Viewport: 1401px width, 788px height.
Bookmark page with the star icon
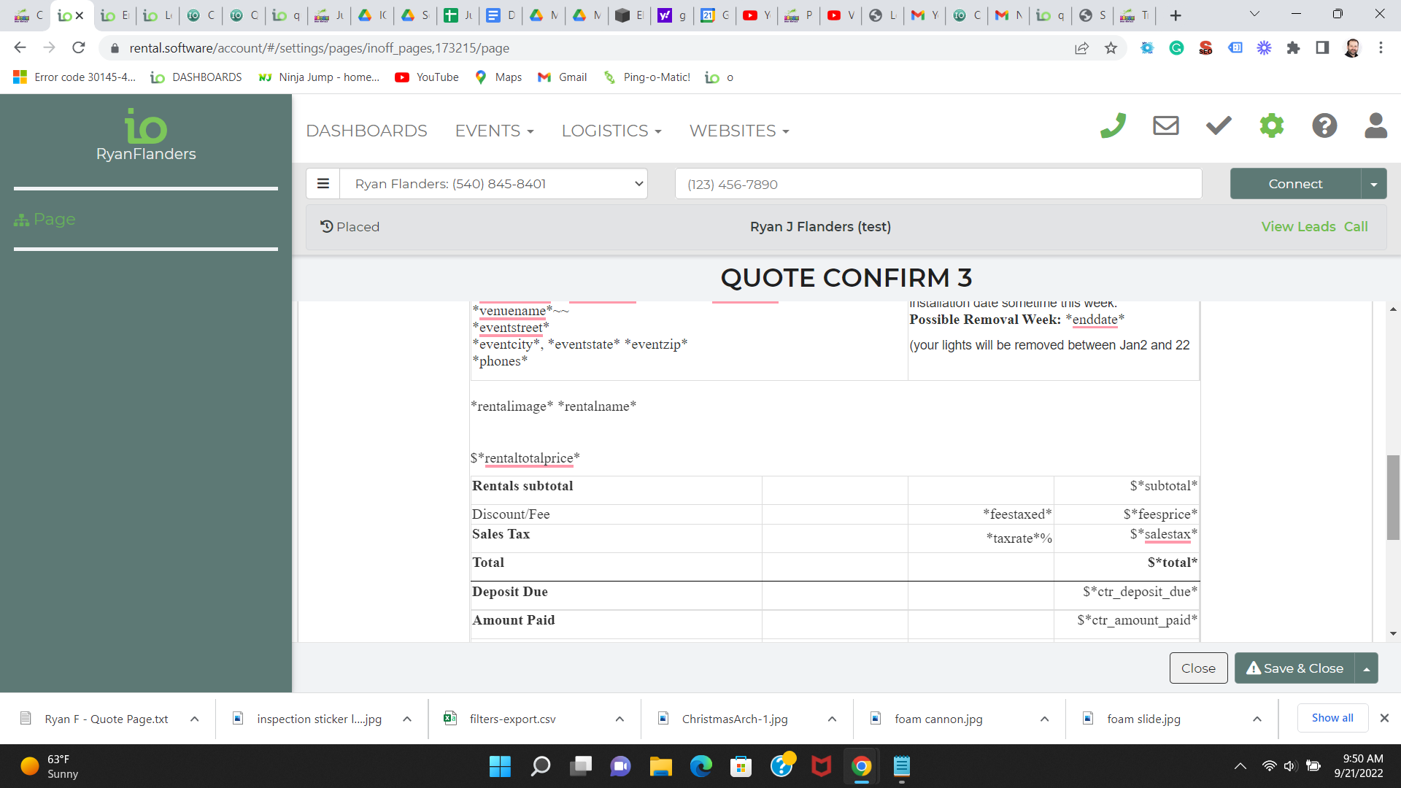point(1111,48)
